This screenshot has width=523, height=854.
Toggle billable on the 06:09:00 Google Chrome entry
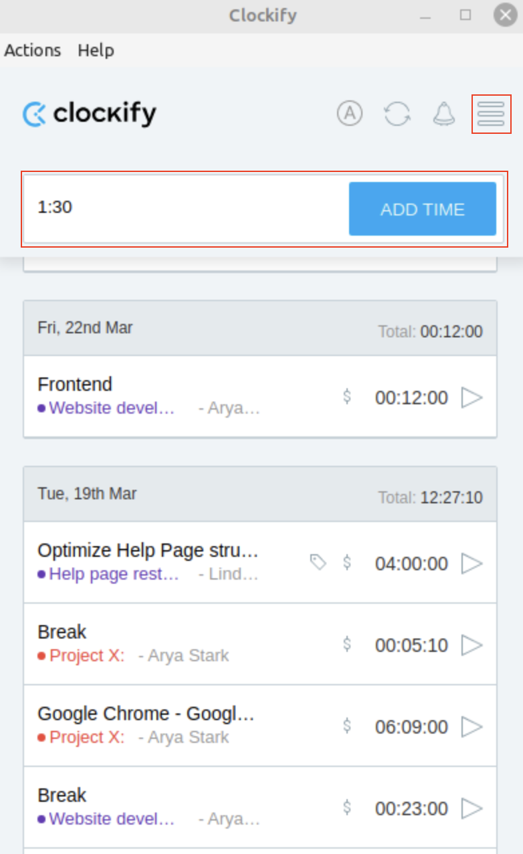(347, 725)
